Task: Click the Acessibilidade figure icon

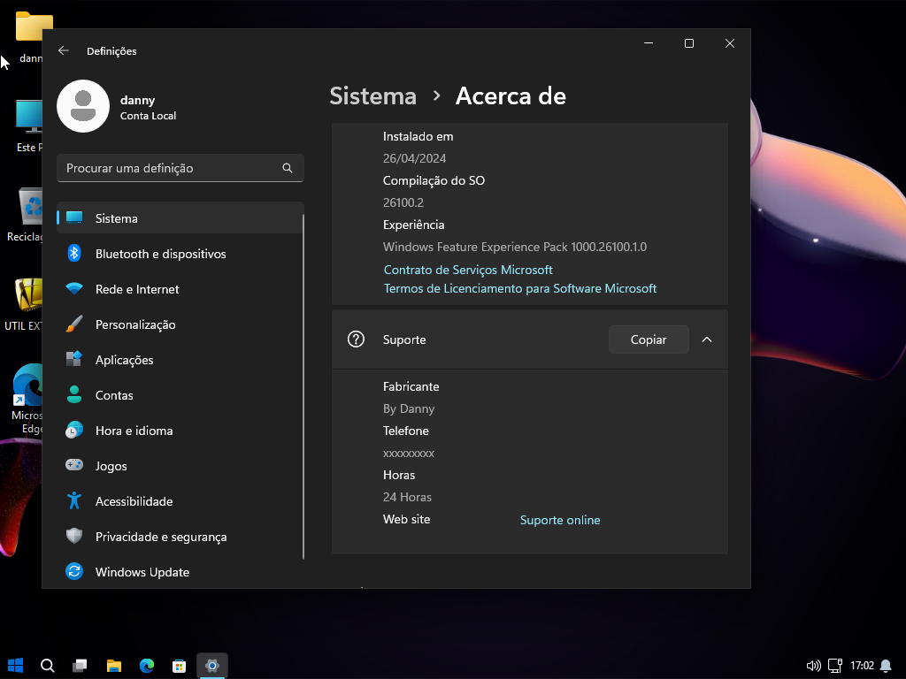Action: tap(74, 500)
